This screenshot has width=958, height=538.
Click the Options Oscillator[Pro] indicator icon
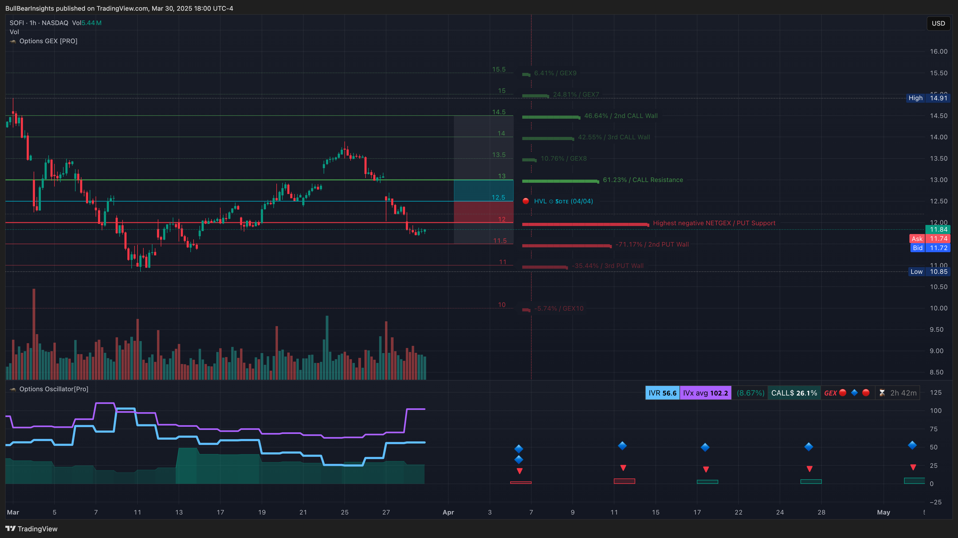click(x=13, y=389)
